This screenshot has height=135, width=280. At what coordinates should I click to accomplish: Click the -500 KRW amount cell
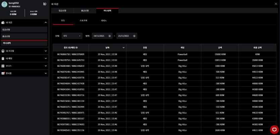(x=220, y=72)
